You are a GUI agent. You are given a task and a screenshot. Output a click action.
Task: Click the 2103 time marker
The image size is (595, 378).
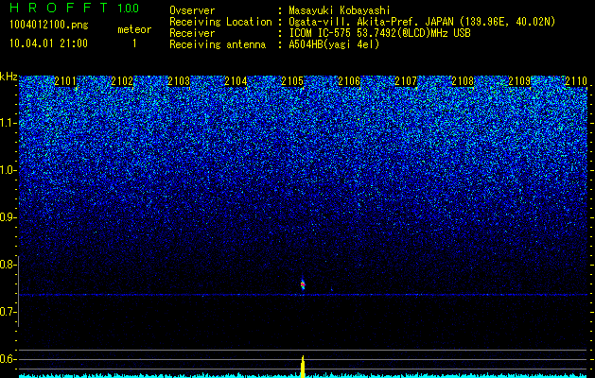tap(179, 81)
